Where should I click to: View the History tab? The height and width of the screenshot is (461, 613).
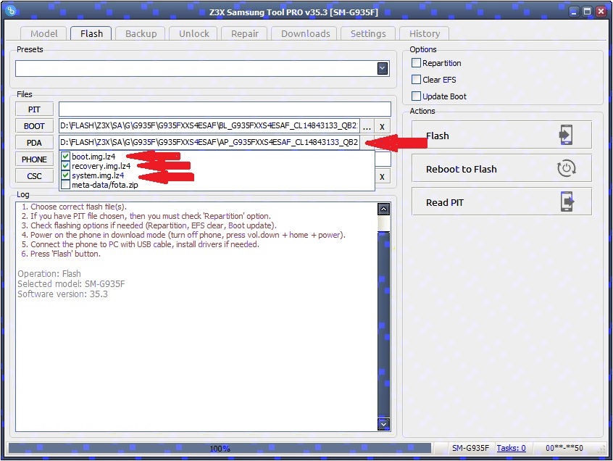[x=425, y=33]
